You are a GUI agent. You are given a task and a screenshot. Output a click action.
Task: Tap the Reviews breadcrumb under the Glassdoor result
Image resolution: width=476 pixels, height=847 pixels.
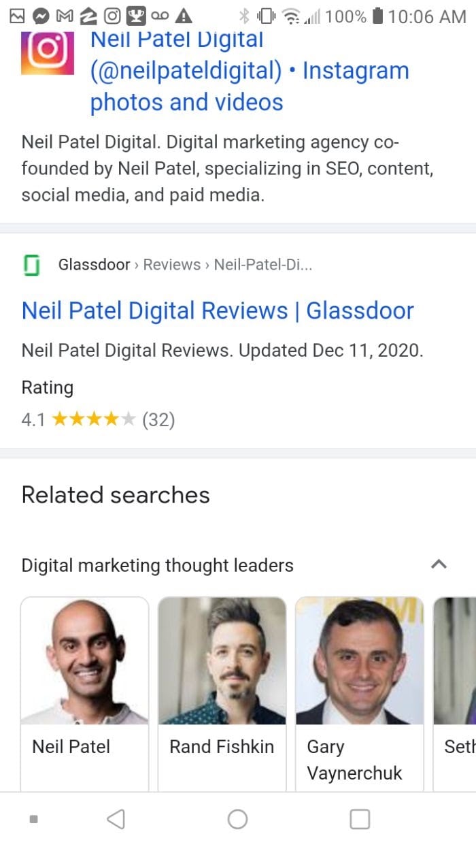pos(170,264)
